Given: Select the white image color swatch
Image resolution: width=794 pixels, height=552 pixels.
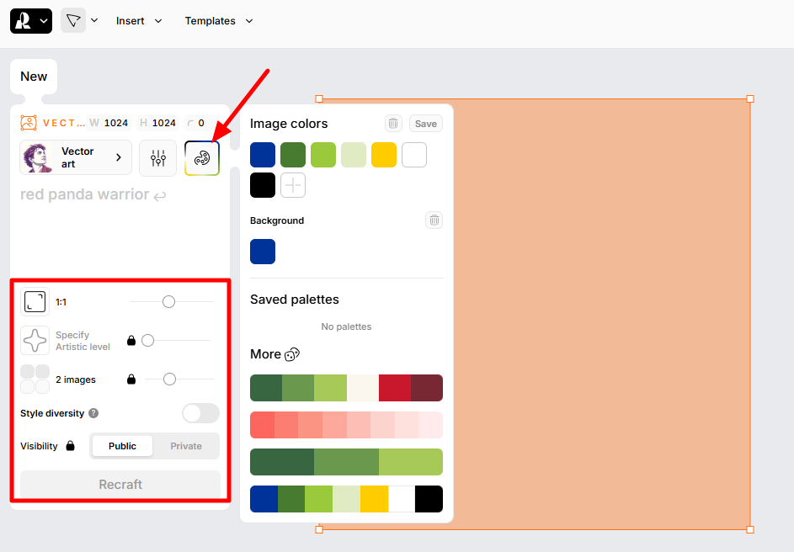Looking at the screenshot, I should pos(414,155).
